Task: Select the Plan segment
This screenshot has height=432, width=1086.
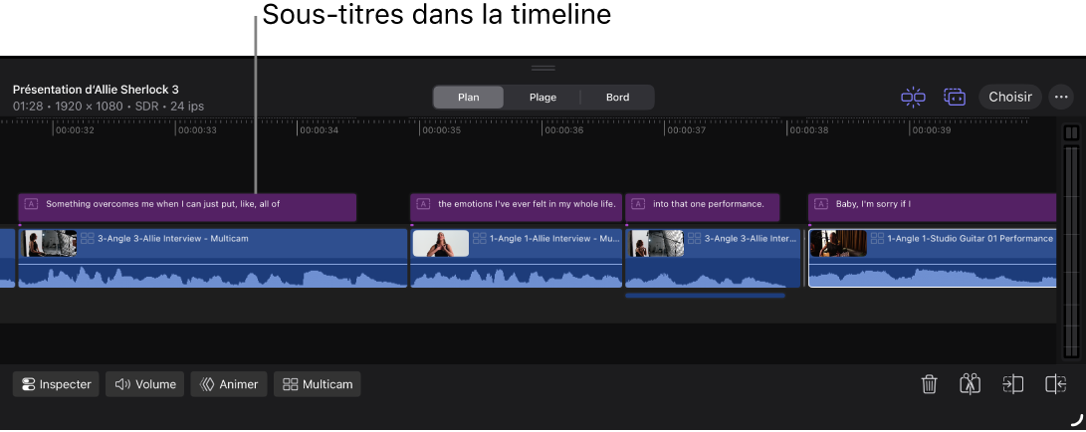Action: [468, 97]
